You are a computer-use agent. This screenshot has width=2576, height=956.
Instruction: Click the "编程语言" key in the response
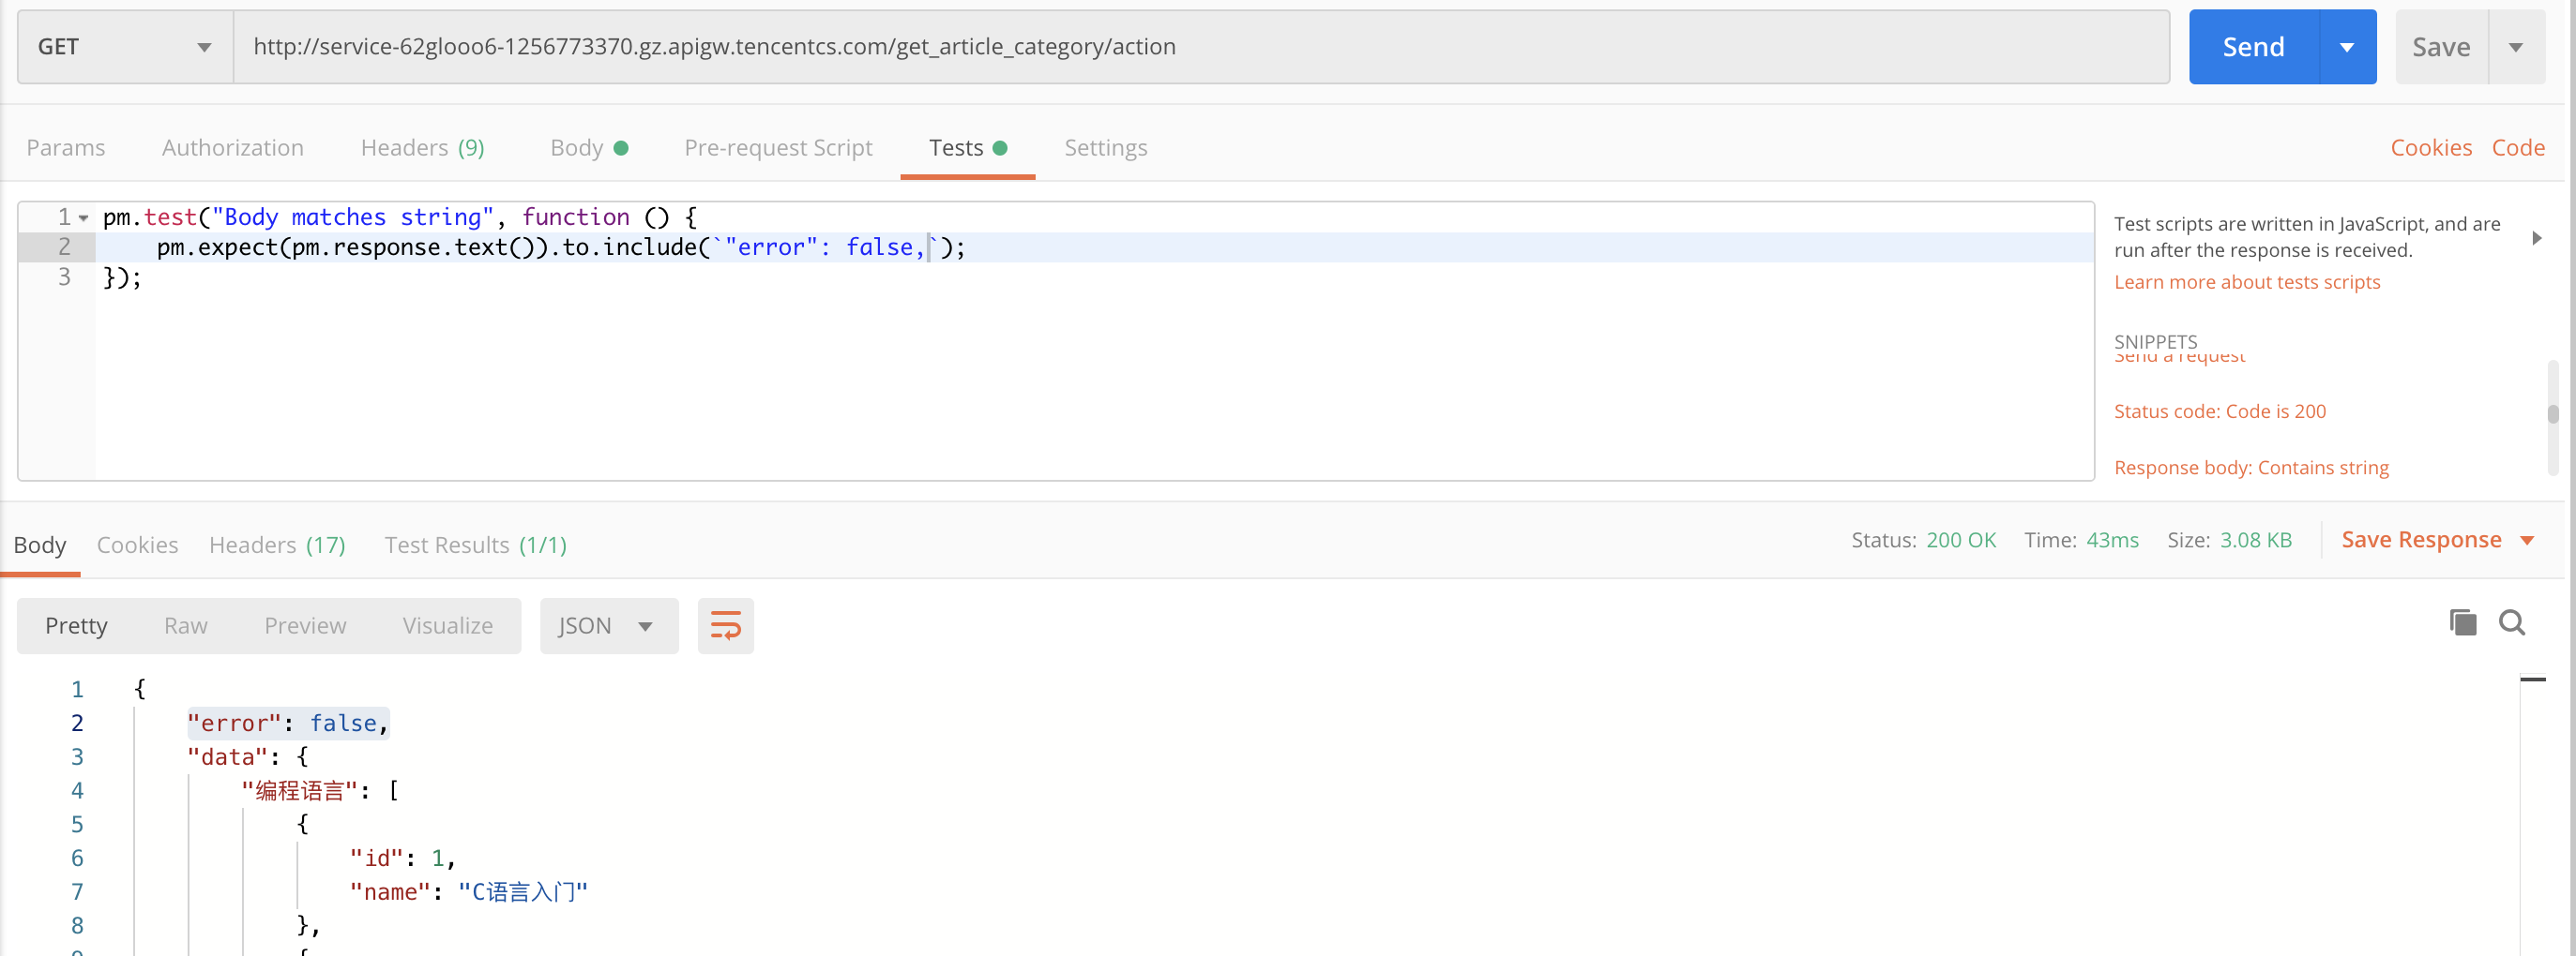299,790
